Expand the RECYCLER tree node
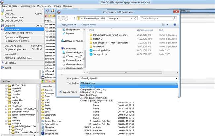215x136 pixels. click(x=6, y=106)
